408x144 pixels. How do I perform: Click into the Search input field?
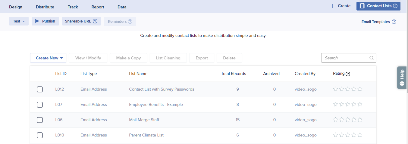(x=345, y=58)
